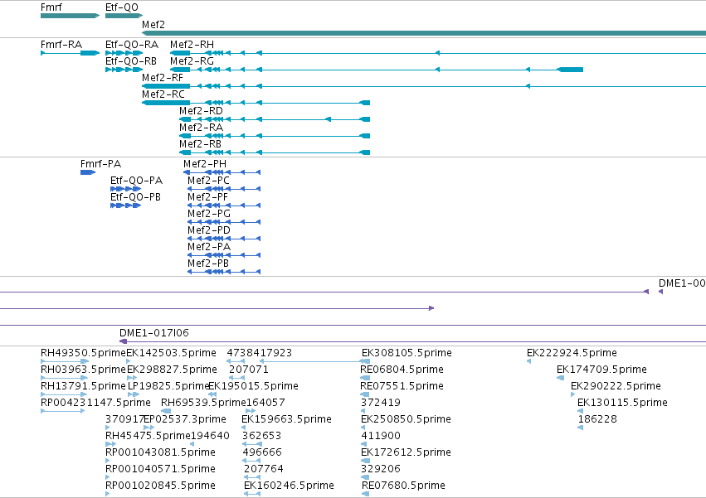
Task: Open the Mef2-PF protein label
Action: (x=207, y=197)
